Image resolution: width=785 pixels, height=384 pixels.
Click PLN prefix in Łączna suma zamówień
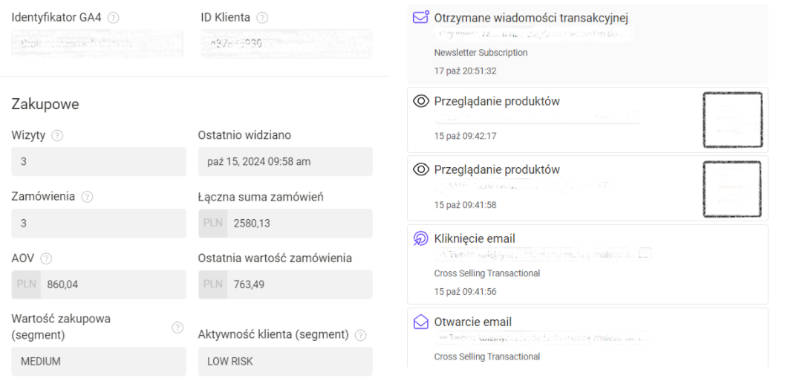click(x=212, y=224)
